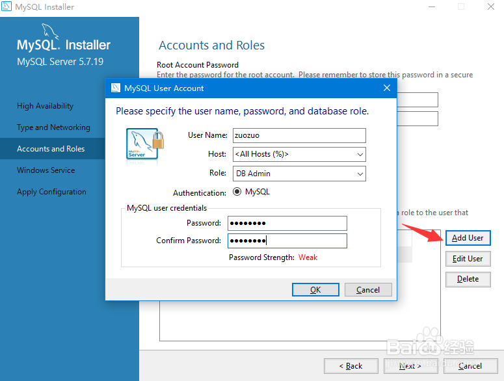This screenshot has width=504, height=381.
Task: Select the MySQL authentication radio button
Action: (x=237, y=192)
